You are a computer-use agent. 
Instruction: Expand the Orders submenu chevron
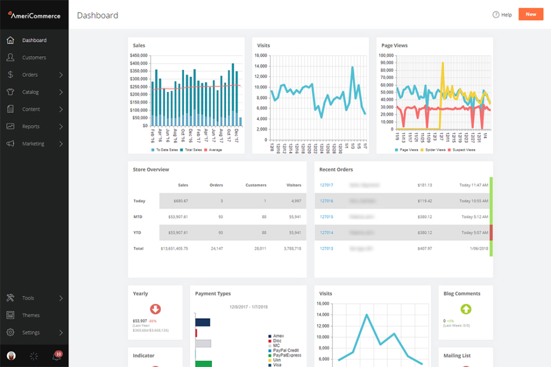[x=61, y=75]
